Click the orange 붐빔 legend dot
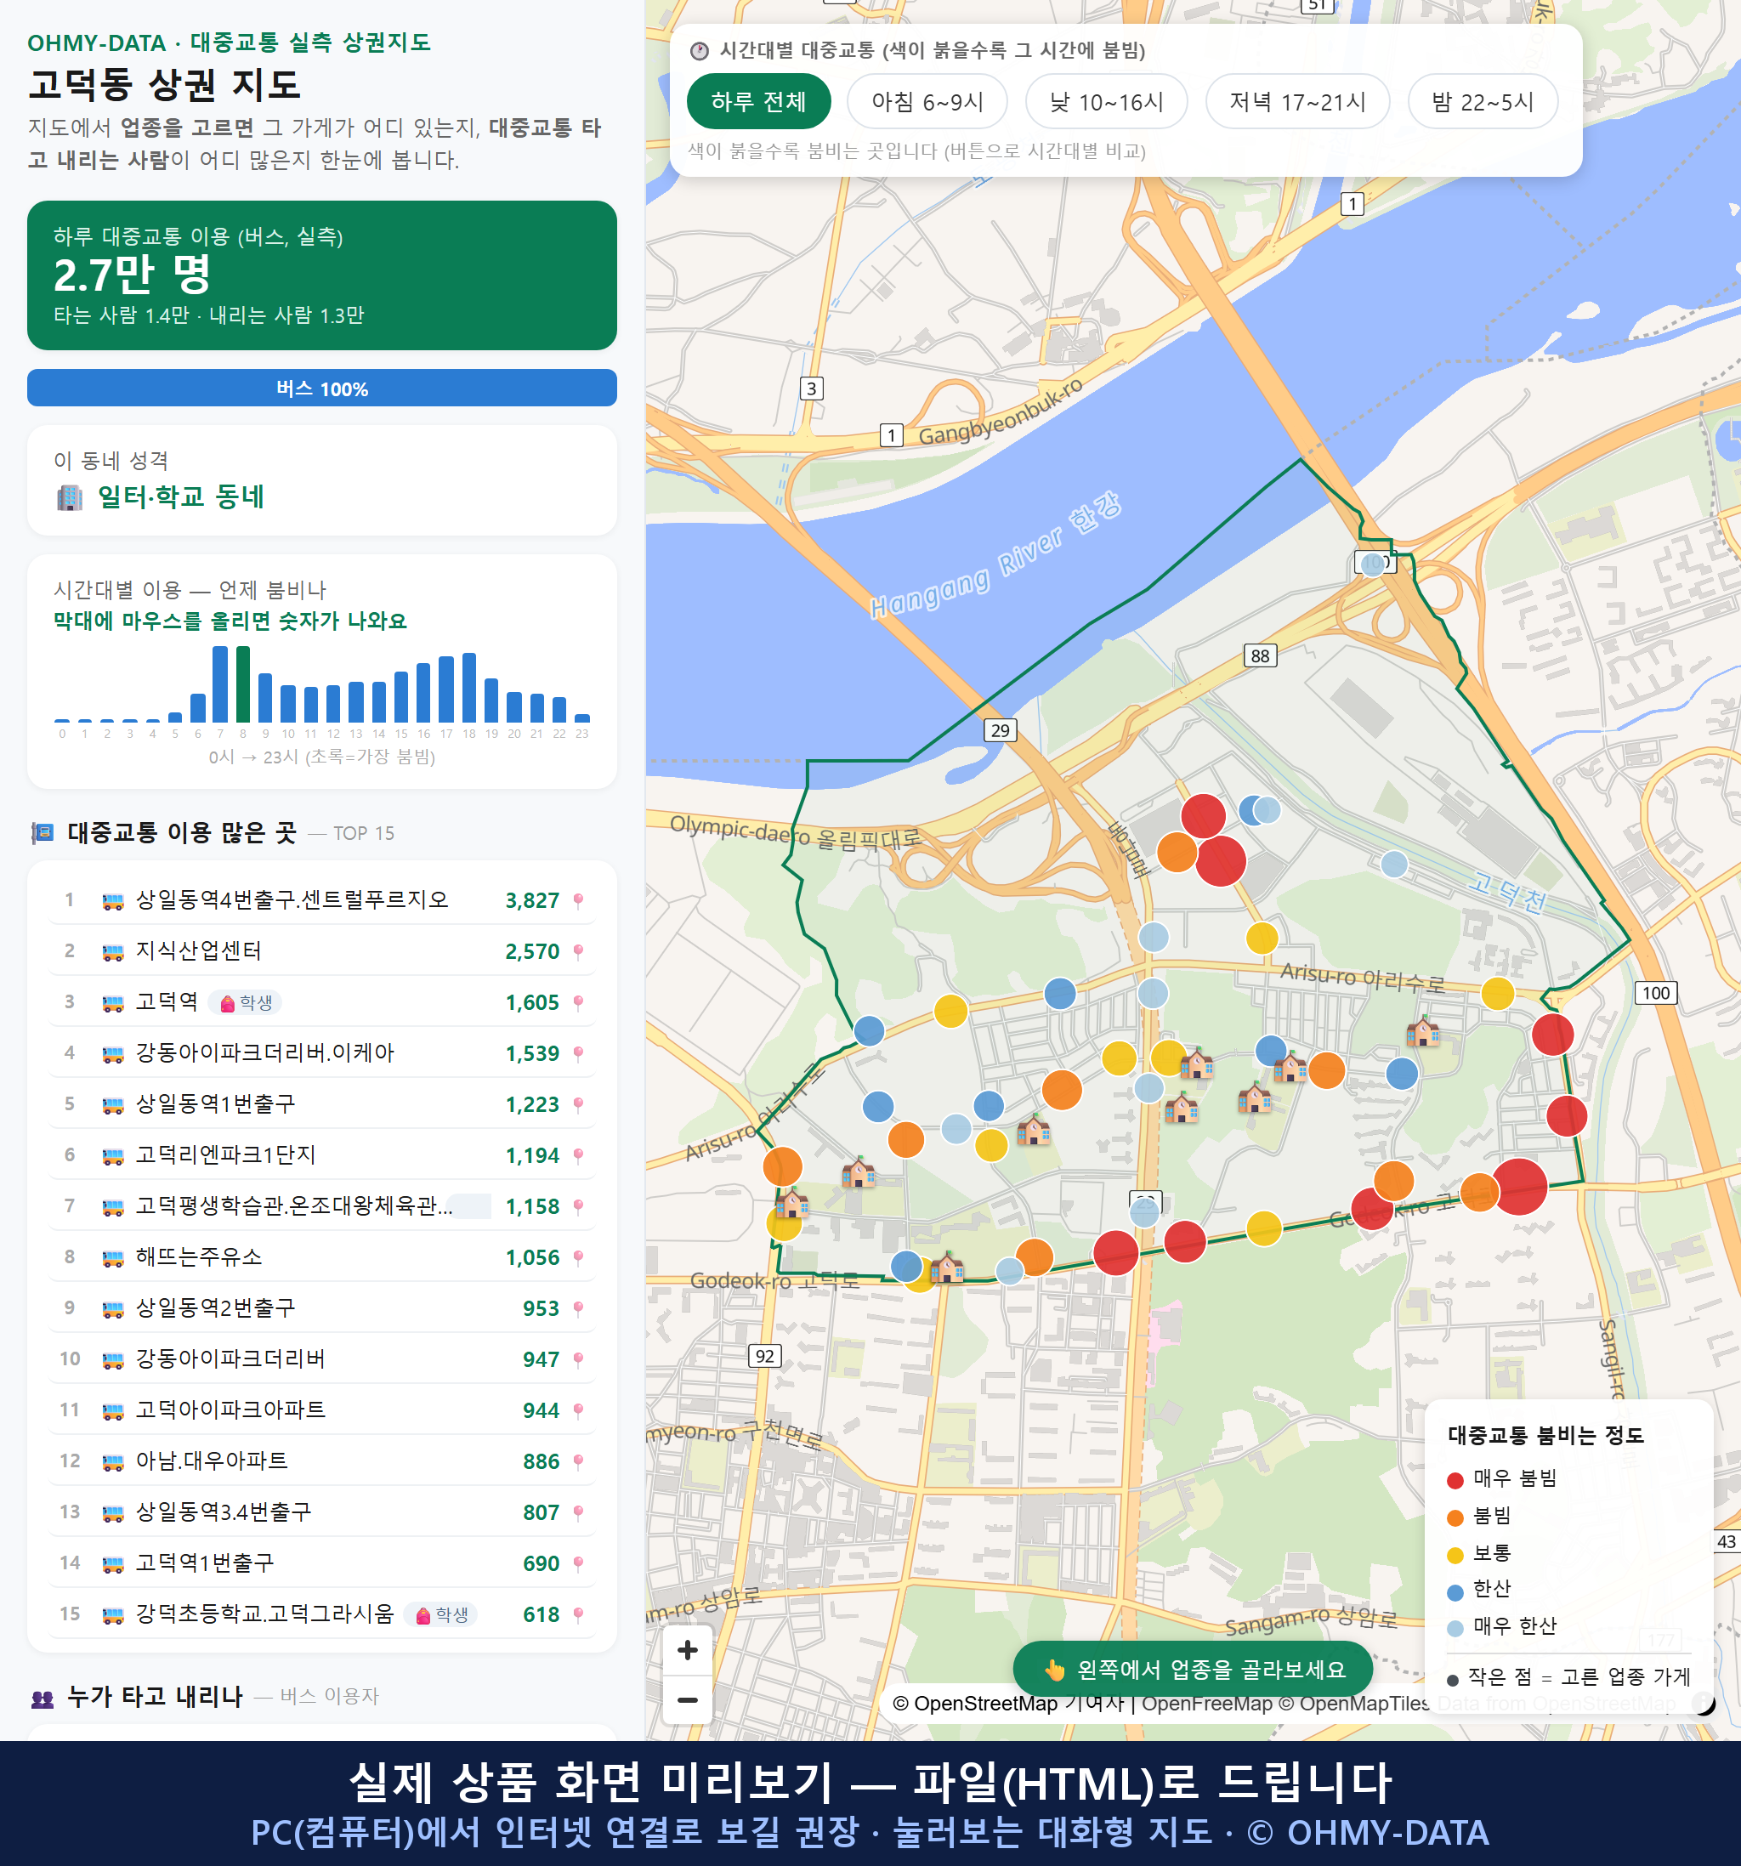1741x1866 pixels. coord(1455,1517)
